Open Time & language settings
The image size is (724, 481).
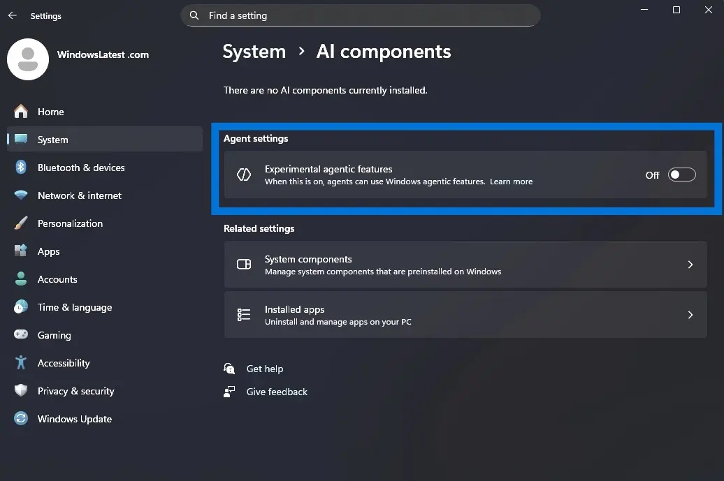pos(74,307)
